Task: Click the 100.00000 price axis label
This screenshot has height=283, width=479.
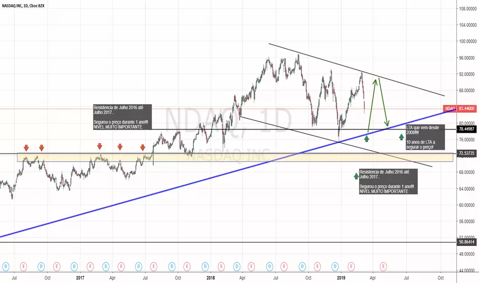Action: tap(468, 41)
